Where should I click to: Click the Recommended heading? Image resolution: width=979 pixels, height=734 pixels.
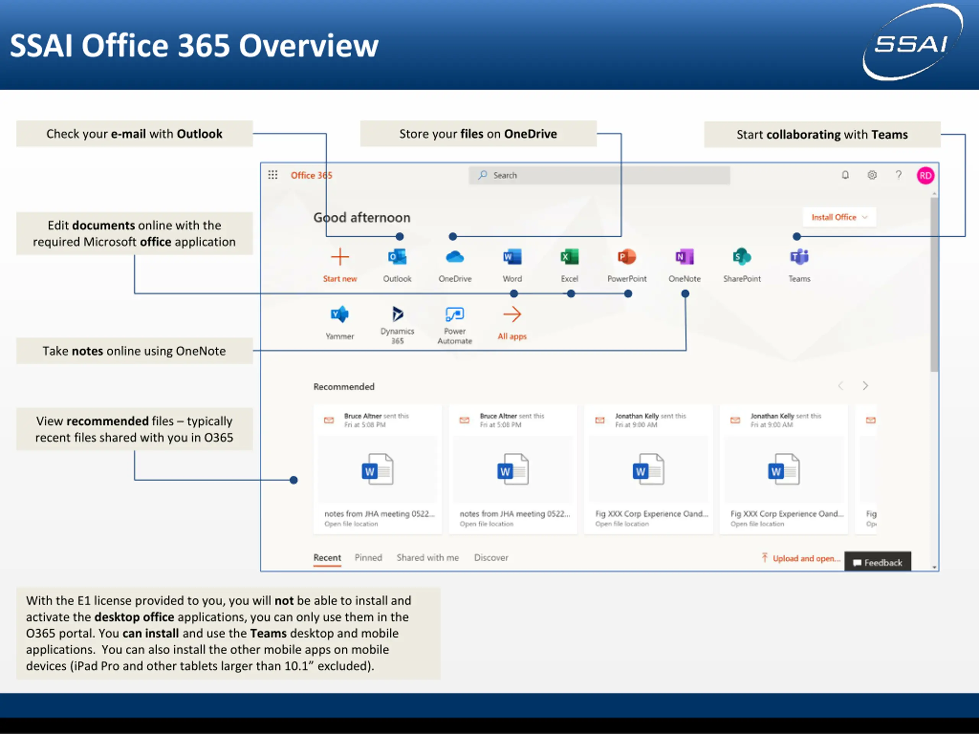[344, 387]
